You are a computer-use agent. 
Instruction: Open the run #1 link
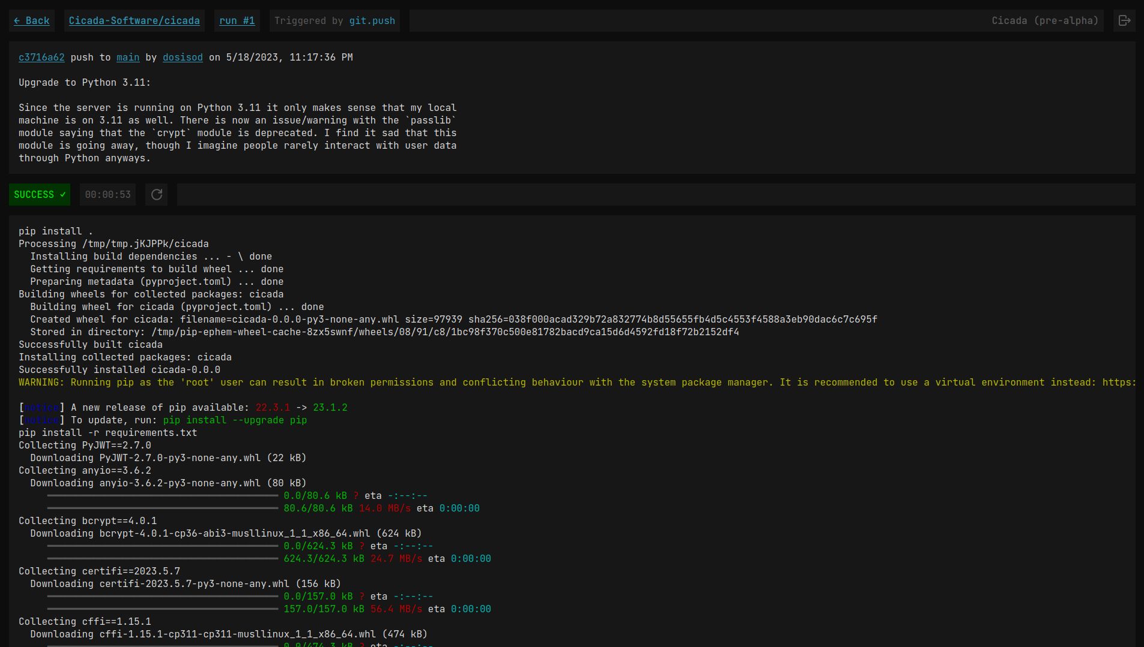(237, 20)
